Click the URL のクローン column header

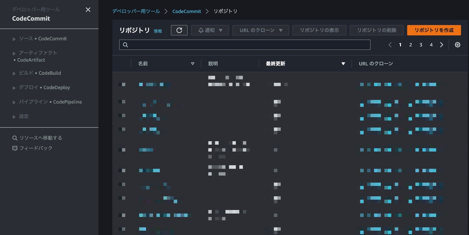coord(376,64)
